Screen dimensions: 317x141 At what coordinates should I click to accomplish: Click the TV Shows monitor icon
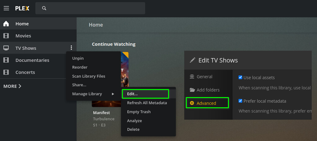point(6,48)
